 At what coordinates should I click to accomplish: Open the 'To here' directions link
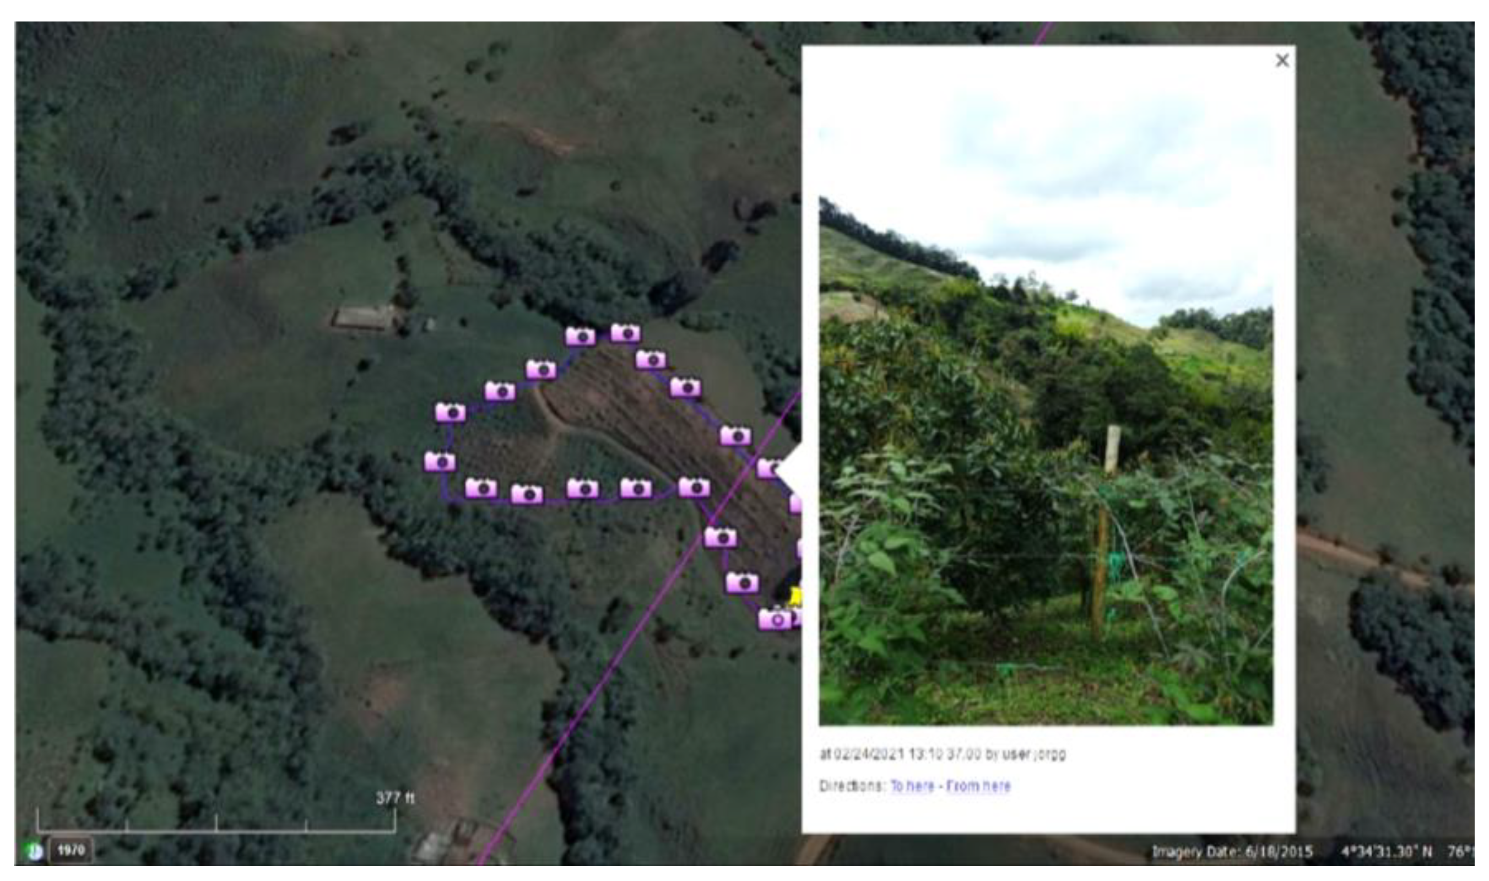(912, 786)
